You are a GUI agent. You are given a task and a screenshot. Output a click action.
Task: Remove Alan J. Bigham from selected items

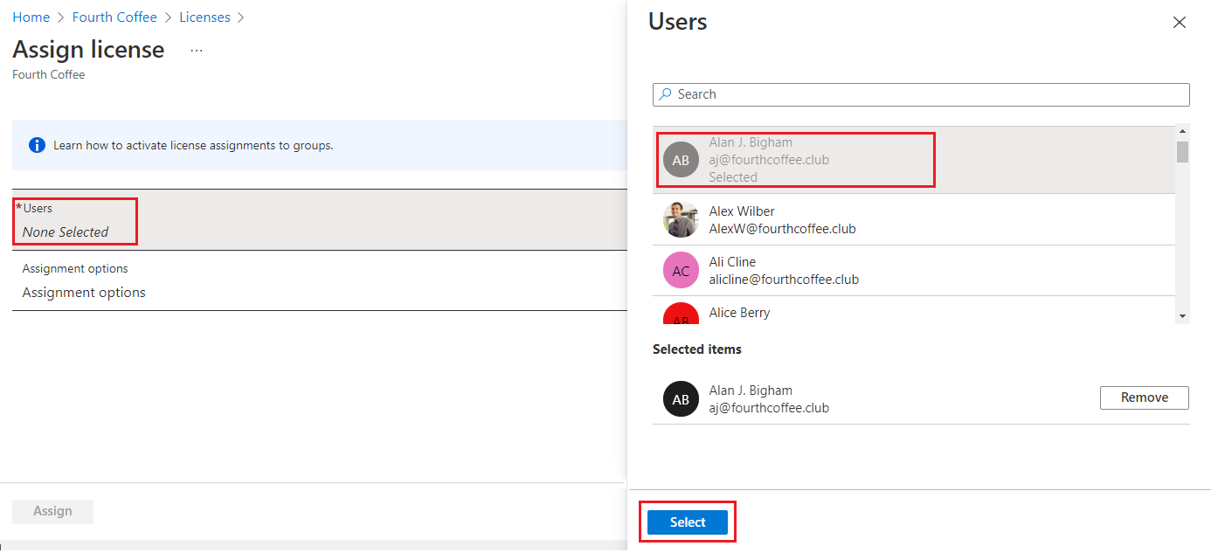[x=1144, y=397]
